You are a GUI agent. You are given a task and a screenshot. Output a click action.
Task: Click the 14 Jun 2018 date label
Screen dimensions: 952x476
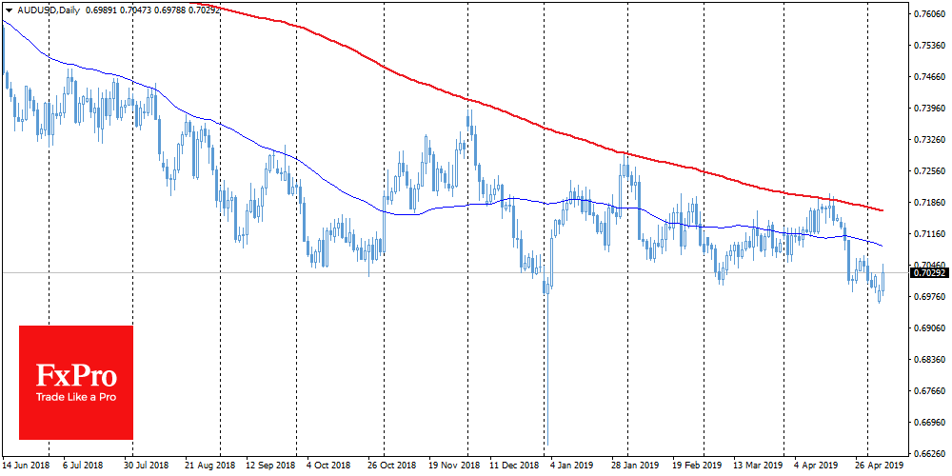(x=28, y=466)
